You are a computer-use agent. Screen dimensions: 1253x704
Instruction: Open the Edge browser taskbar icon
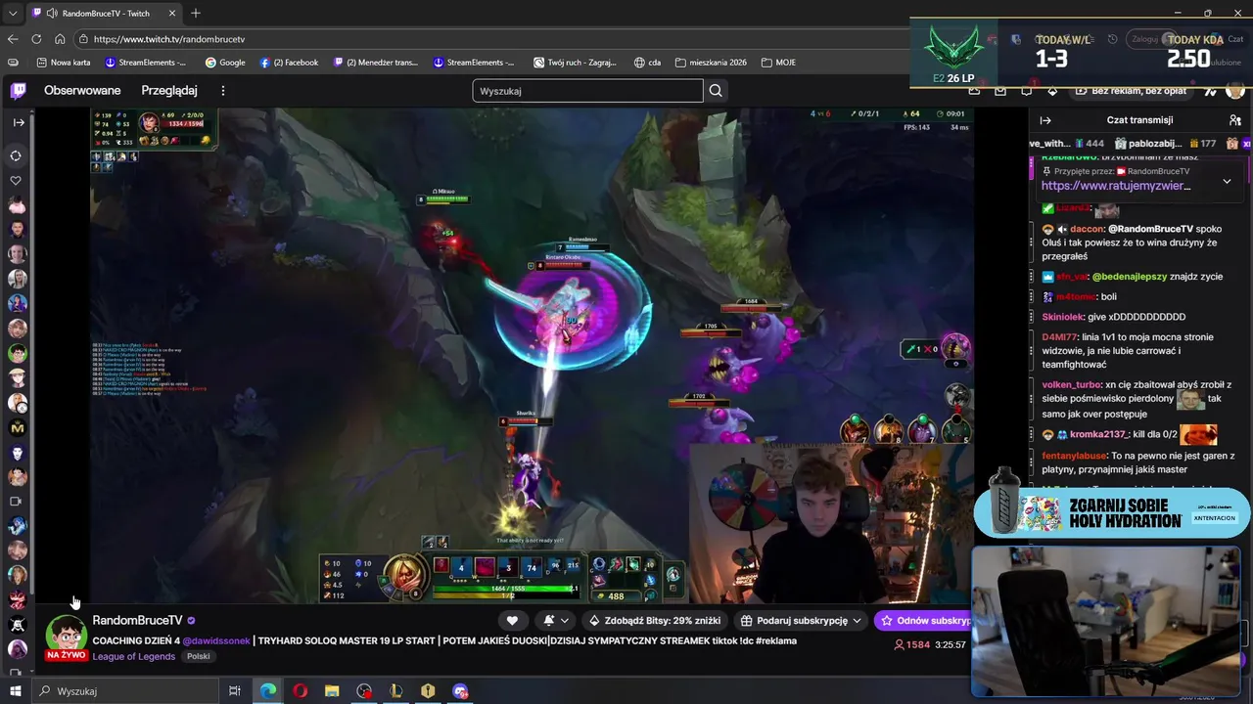[267, 690]
